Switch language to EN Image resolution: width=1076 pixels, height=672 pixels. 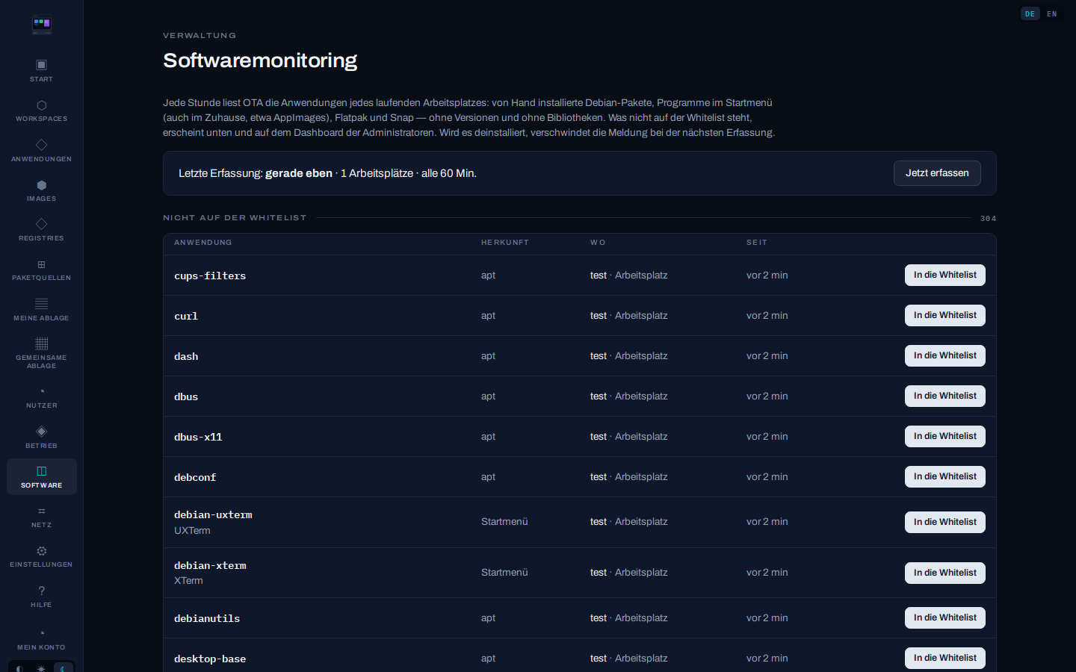click(1052, 13)
